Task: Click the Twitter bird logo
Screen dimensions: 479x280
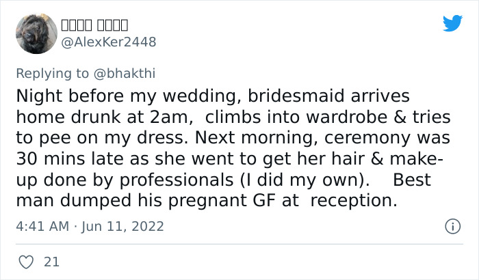Action: pos(452,23)
